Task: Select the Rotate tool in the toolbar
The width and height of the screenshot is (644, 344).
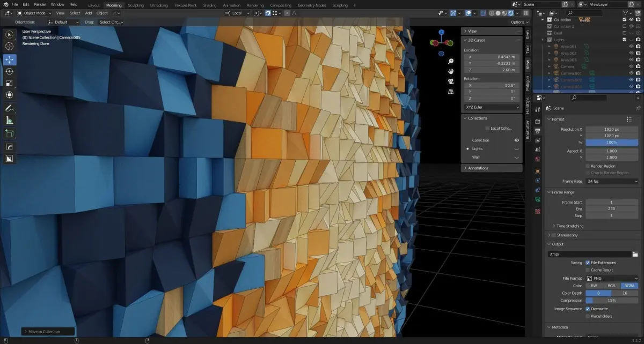Action: pos(10,71)
